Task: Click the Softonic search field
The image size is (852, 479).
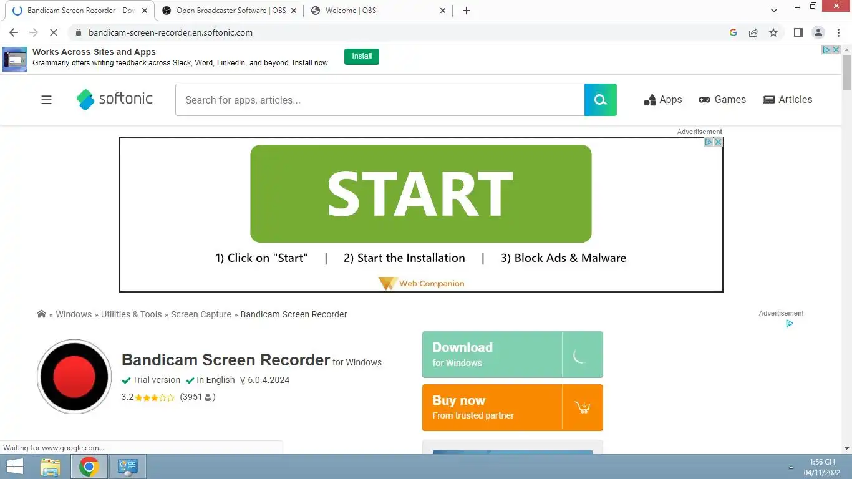Action: pos(380,100)
